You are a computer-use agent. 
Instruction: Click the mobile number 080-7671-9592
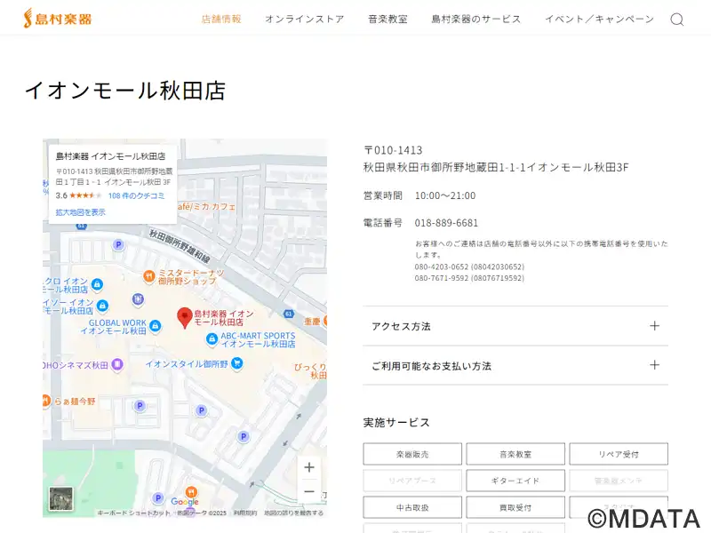(x=441, y=278)
